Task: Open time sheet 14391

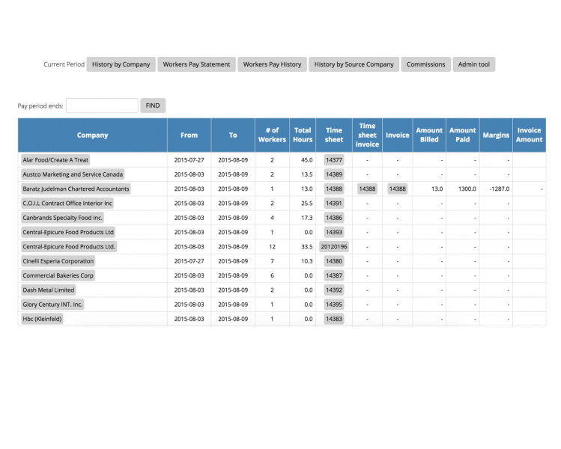Action: coord(334,204)
